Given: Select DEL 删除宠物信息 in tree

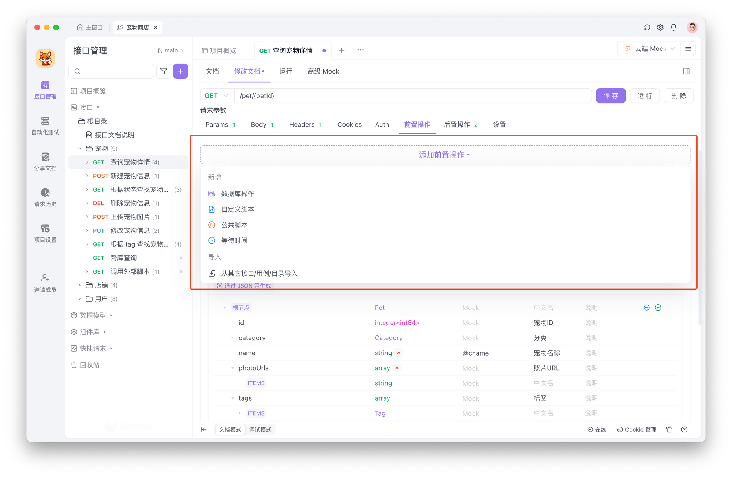Looking at the screenshot, I should click(x=128, y=203).
